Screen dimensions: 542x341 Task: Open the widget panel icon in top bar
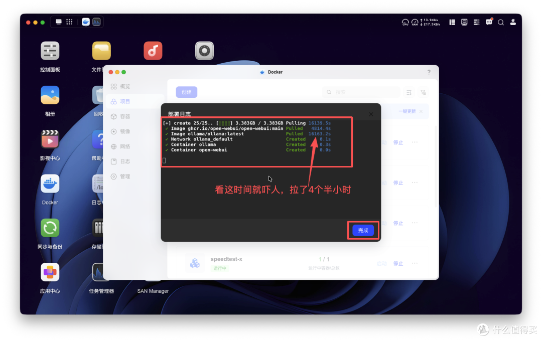[452, 22]
